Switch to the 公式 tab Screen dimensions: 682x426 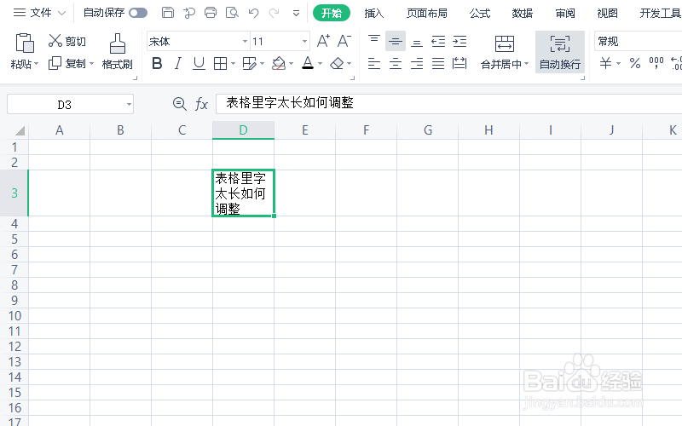point(480,13)
